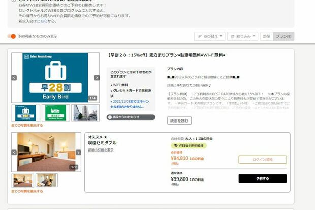Show previous plan image with left arrow
This screenshot has height=210, width=315.
[x=14, y=78]
